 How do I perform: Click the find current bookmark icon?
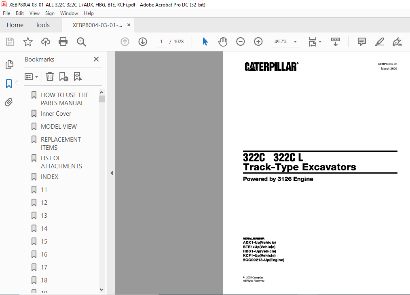click(x=78, y=77)
